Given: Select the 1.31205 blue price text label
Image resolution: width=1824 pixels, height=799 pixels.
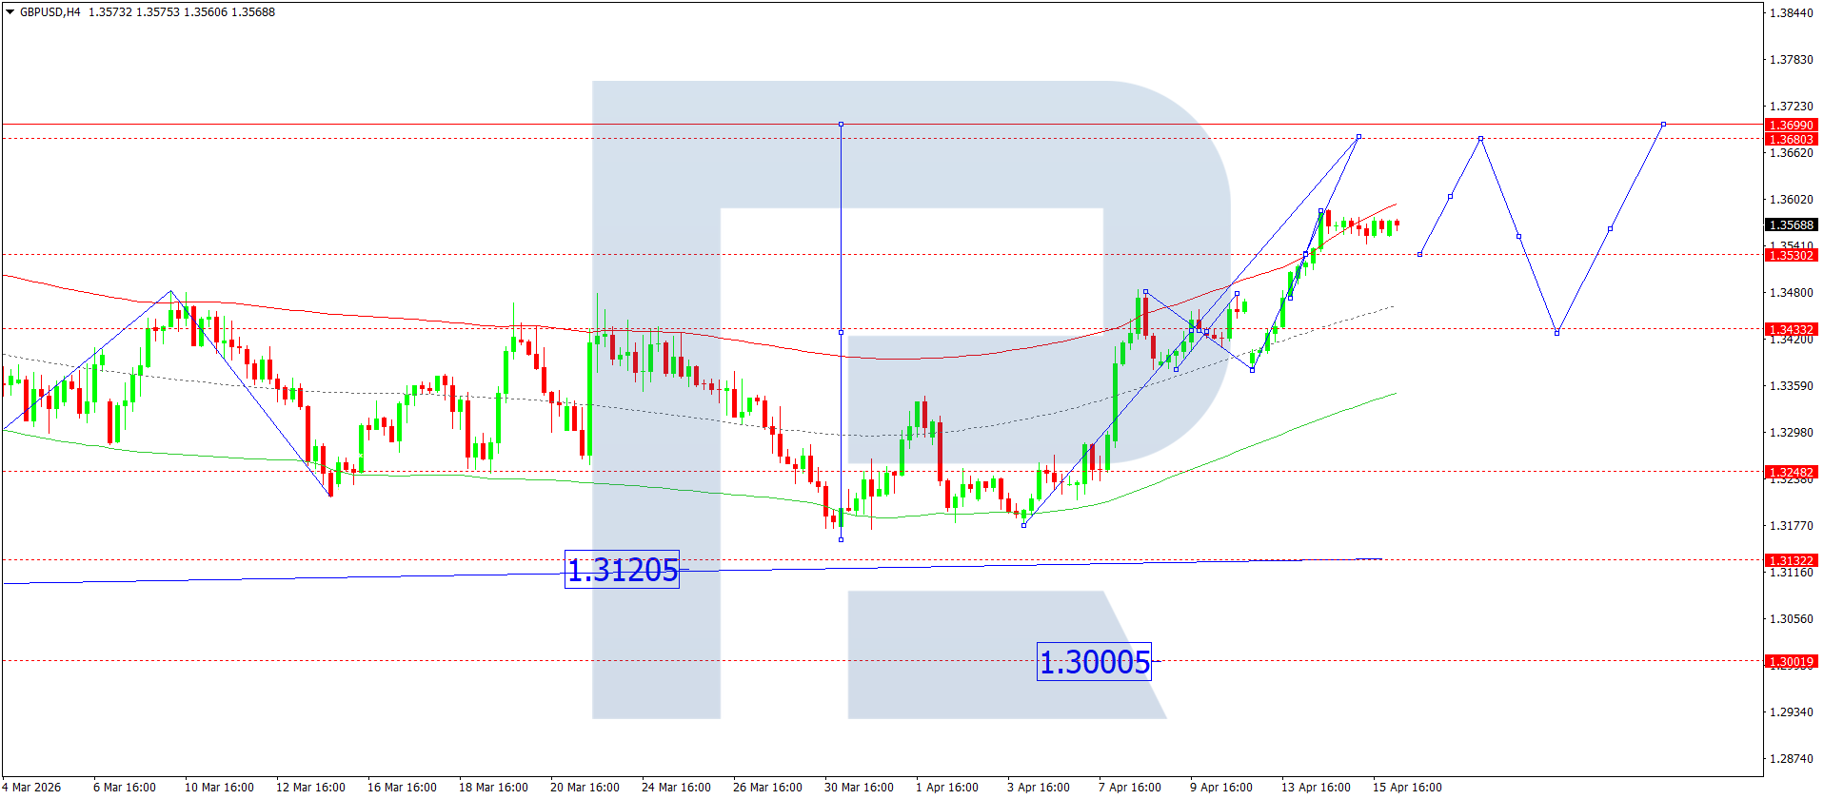Looking at the screenshot, I should tap(622, 570).
